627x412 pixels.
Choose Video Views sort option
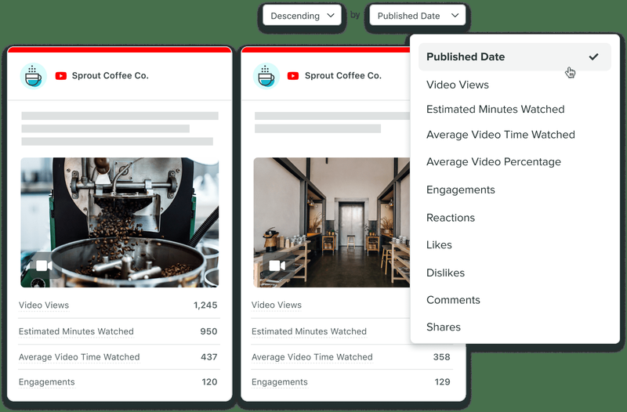(x=458, y=85)
